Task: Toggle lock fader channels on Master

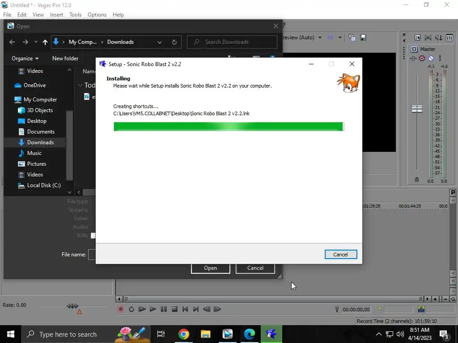Action: pos(417,180)
